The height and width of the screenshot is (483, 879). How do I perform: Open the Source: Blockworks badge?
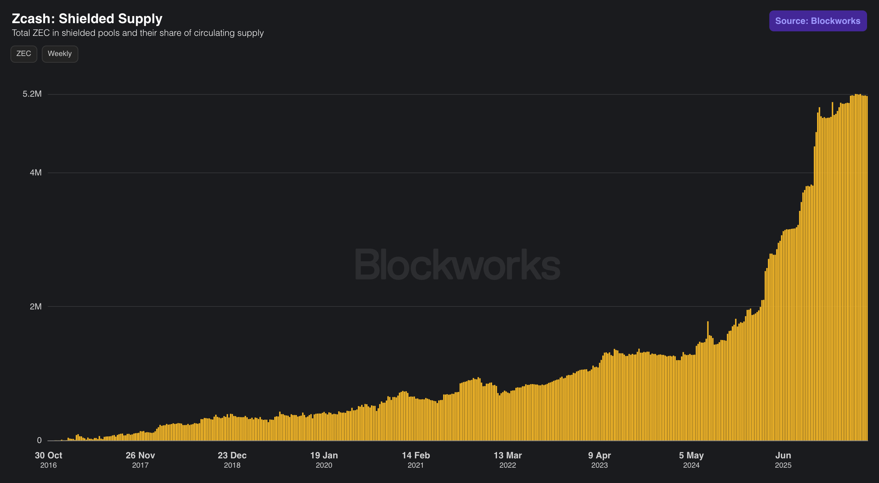pyautogui.click(x=818, y=21)
